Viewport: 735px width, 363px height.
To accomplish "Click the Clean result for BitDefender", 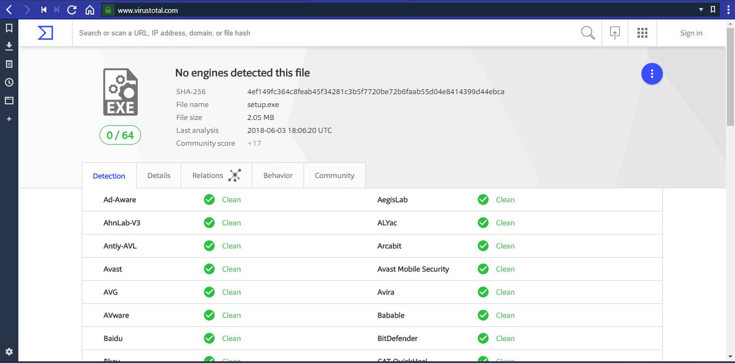I will [x=505, y=338].
